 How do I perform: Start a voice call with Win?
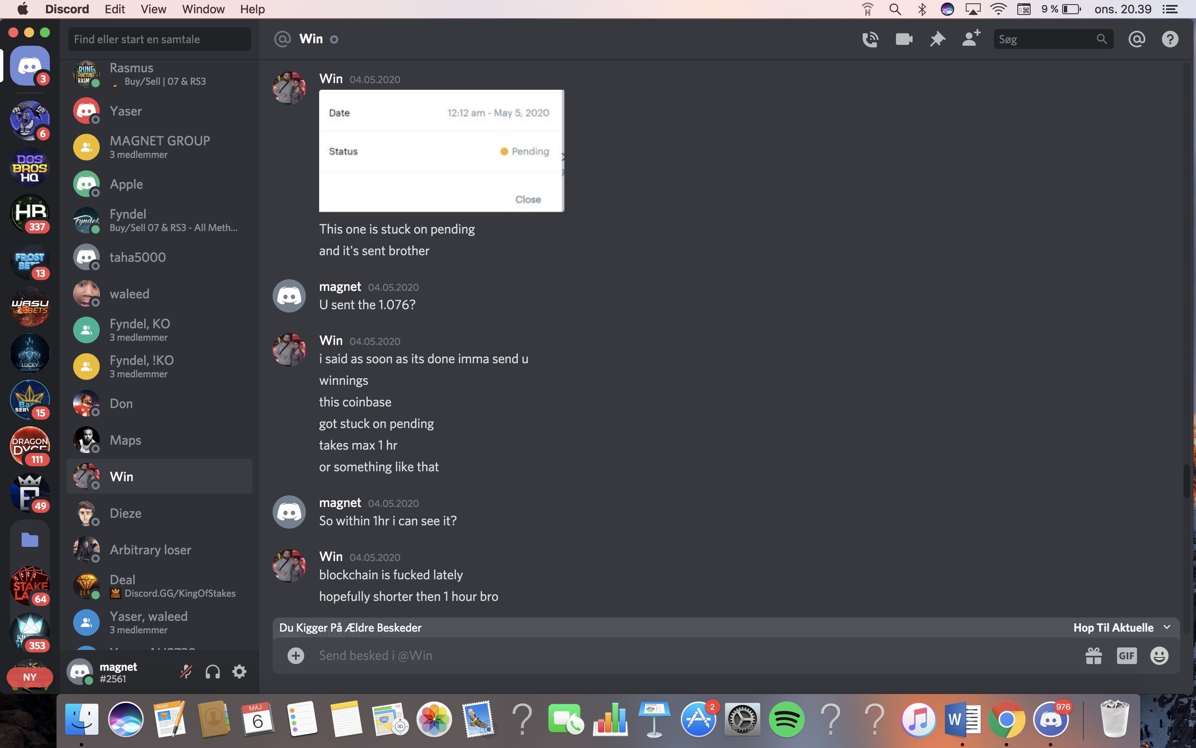(870, 39)
